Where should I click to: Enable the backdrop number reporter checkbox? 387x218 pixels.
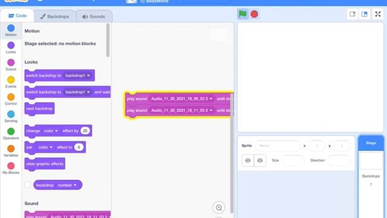(x=28, y=185)
